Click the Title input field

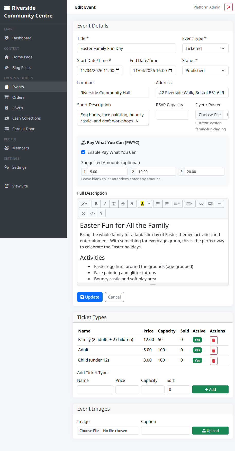(x=126, y=48)
